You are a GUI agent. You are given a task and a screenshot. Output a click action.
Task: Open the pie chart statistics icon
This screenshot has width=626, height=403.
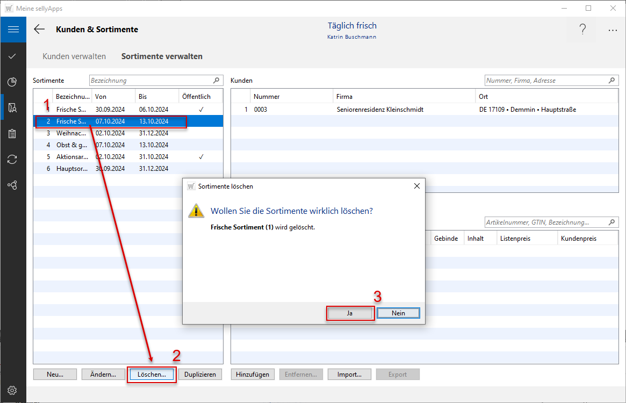13,82
